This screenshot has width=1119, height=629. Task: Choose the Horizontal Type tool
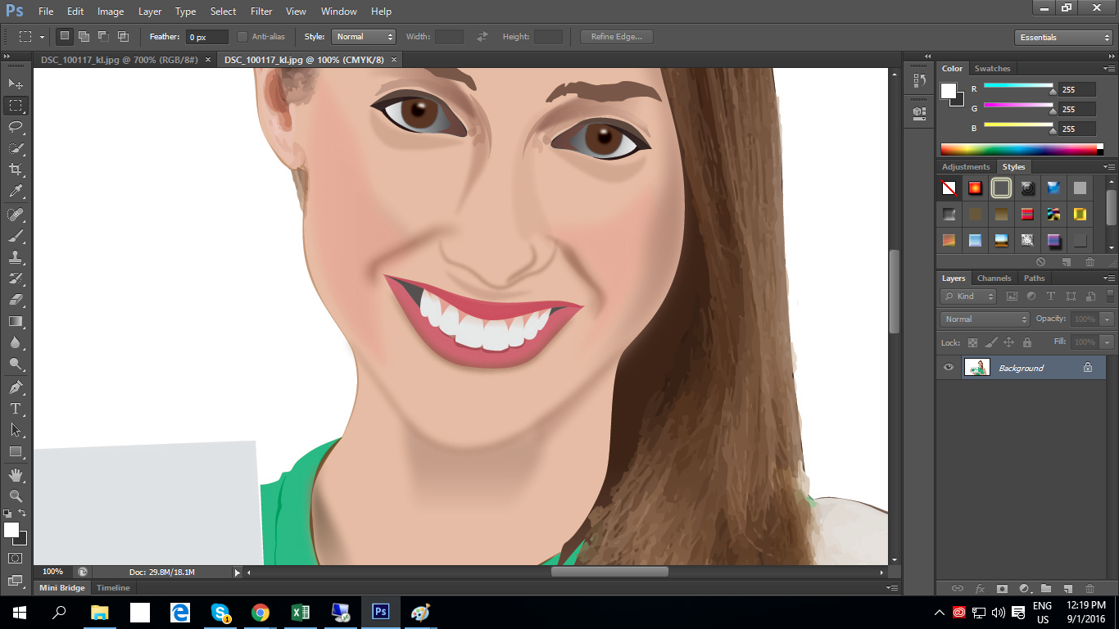(16, 407)
